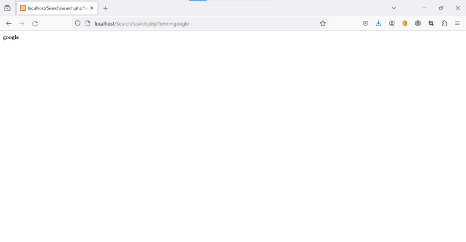
Task: Minimize the Firefox window
Action: point(425,8)
